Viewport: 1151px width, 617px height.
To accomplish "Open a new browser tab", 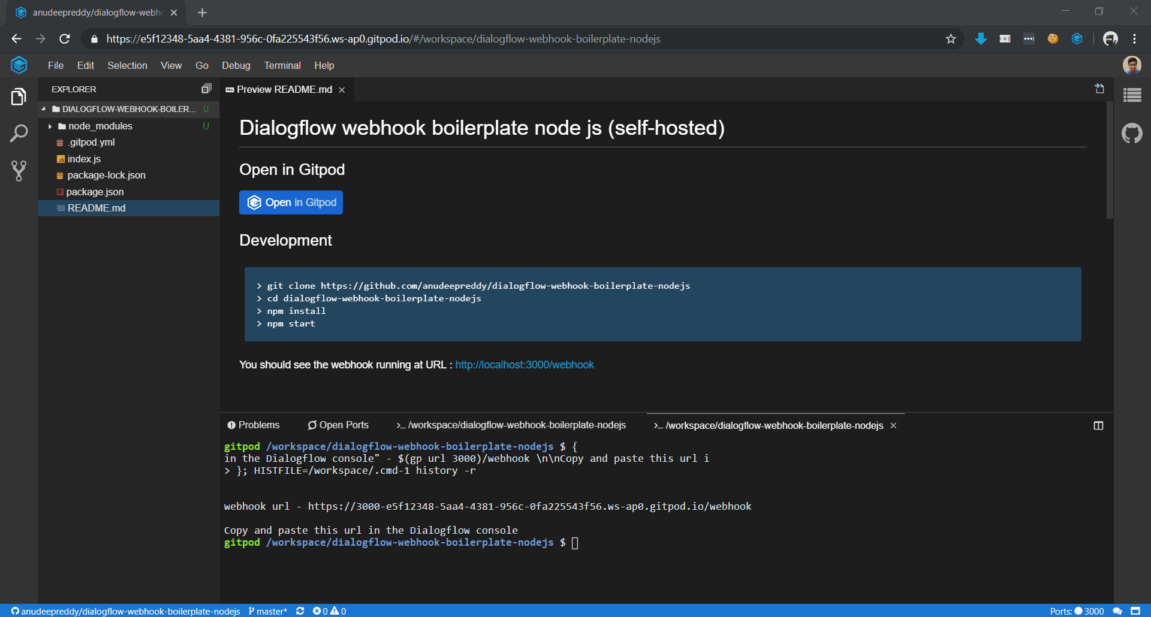I will click(x=202, y=13).
